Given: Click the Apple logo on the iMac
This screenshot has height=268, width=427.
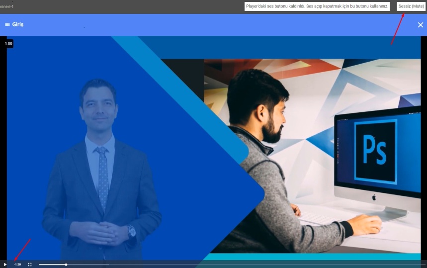Looking at the screenshot, I should (374, 197).
